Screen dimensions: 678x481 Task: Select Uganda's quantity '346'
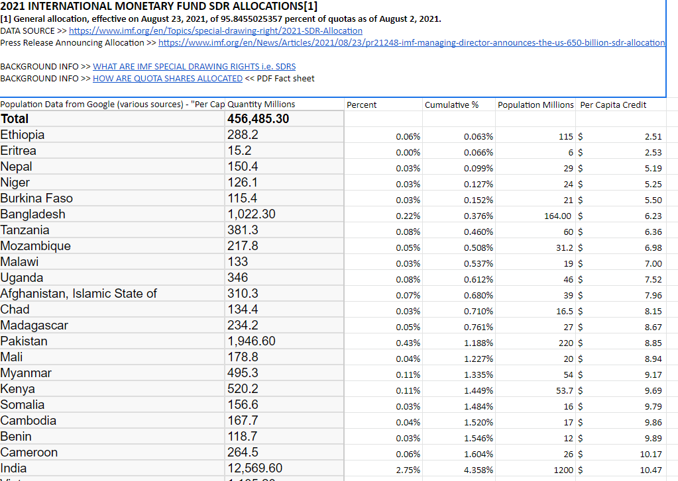tap(284, 278)
